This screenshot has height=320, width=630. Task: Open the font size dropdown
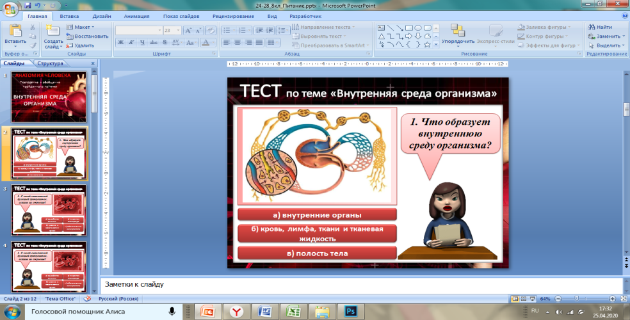point(177,30)
